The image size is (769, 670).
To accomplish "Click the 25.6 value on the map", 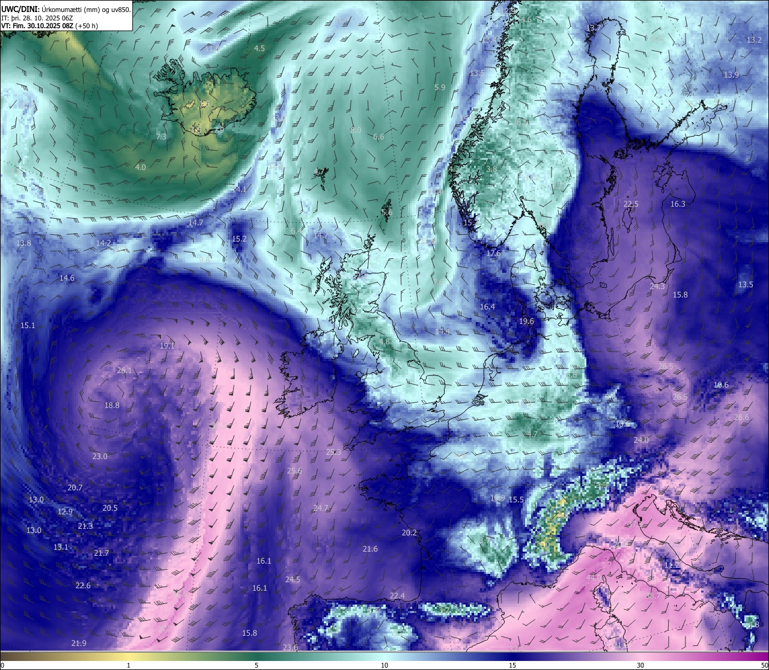I will 294,471.
